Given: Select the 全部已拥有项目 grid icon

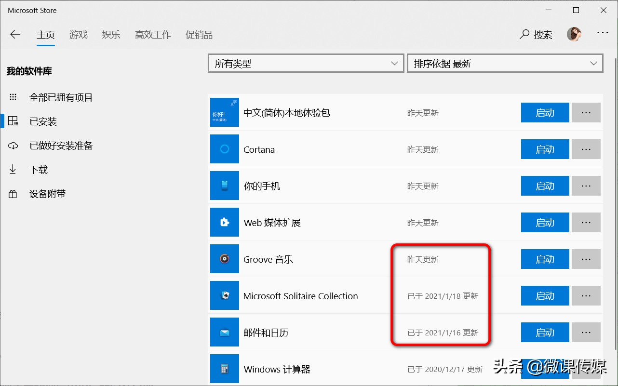Looking at the screenshot, I should 13,97.
